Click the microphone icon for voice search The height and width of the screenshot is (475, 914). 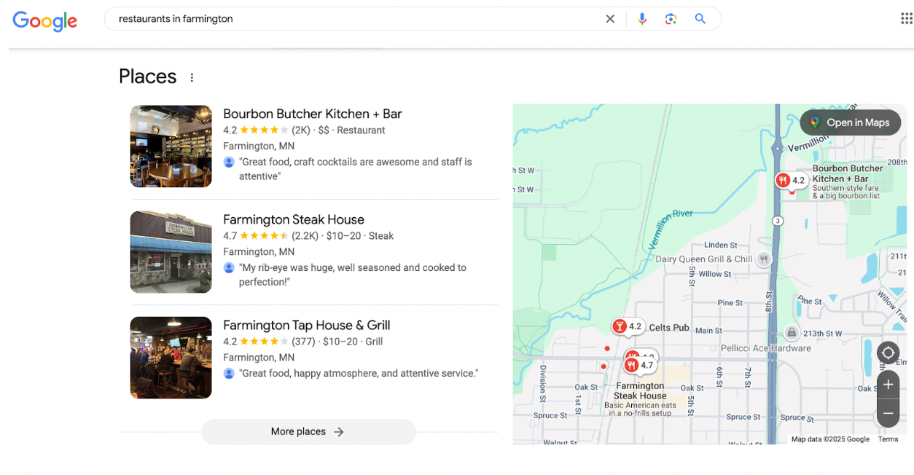pos(642,18)
